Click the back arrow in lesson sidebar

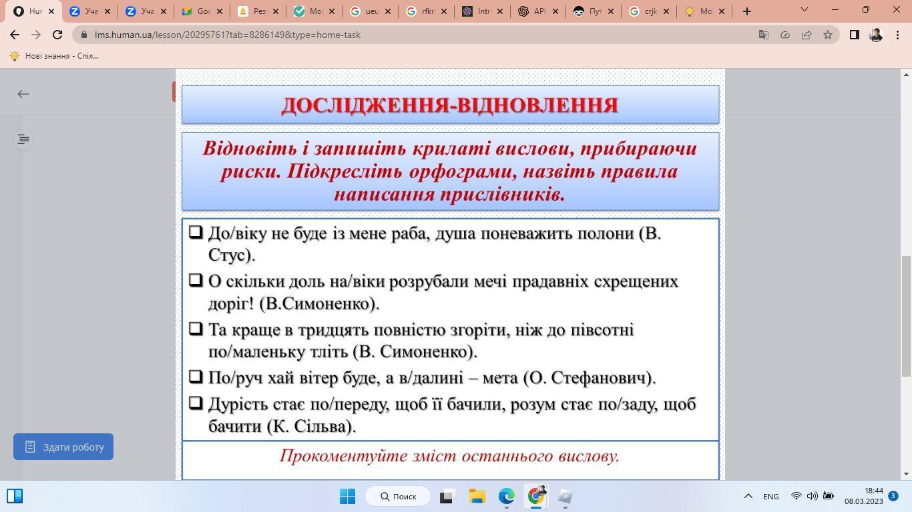click(23, 94)
